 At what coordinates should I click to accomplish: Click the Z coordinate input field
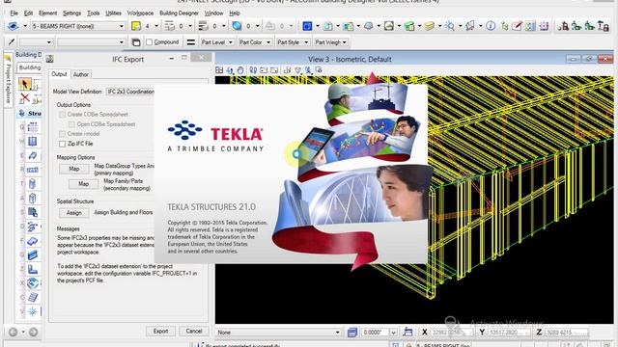pyautogui.click(x=566, y=333)
